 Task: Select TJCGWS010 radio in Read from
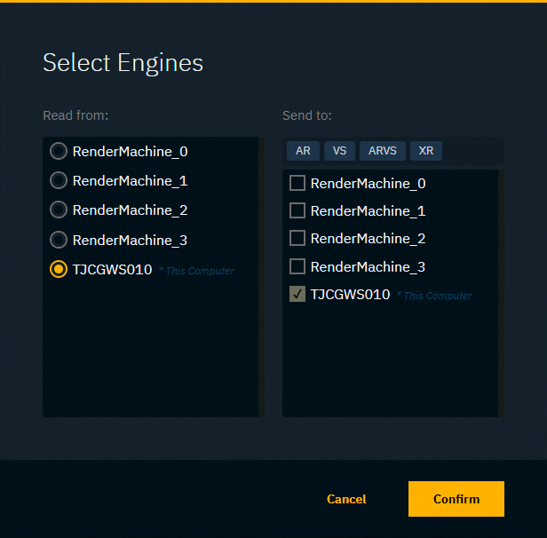point(59,269)
